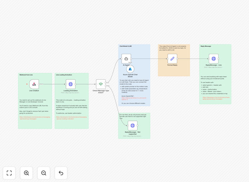Open the sending messages docs link
Screen dimensions: 249x182
(216, 98)
